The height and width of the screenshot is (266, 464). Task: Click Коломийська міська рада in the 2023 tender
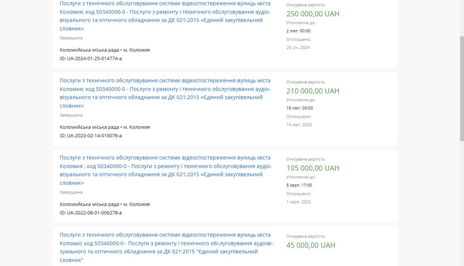[89, 127]
